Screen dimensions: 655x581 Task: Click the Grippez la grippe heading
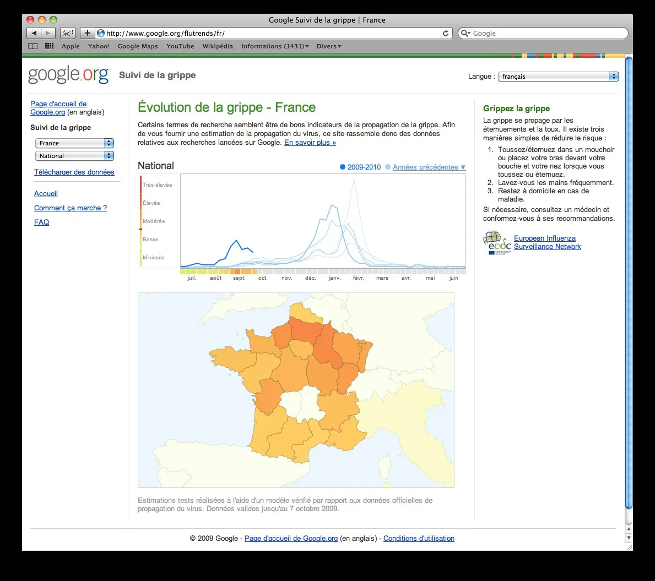[516, 108]
